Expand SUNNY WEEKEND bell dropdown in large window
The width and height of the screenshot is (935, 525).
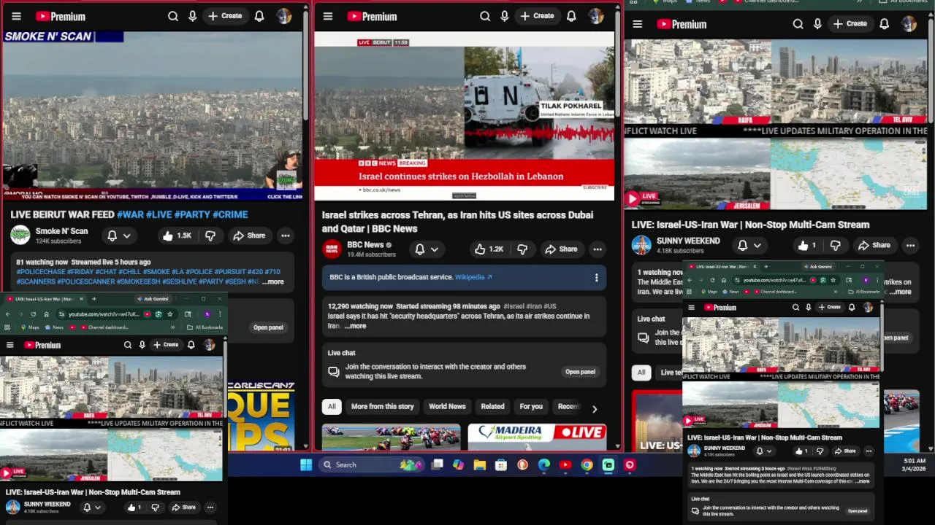tap(749, 245)
